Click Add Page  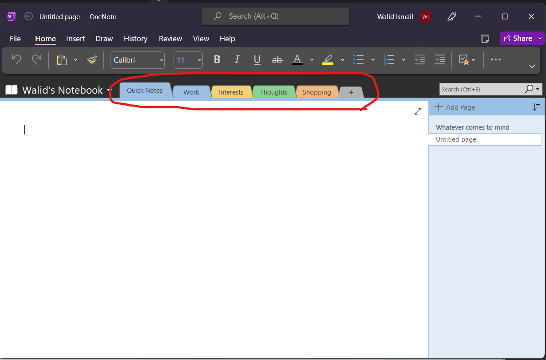455,107
